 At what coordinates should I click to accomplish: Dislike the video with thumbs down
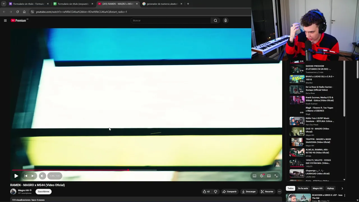pos(216,192)
